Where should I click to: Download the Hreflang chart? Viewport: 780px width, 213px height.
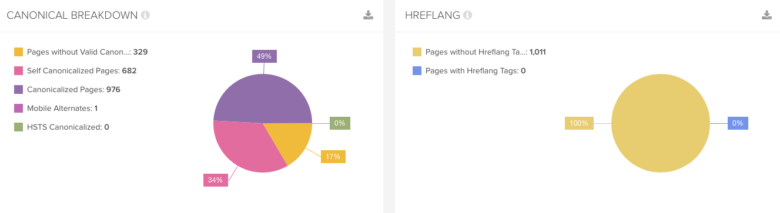click(766, 15)
